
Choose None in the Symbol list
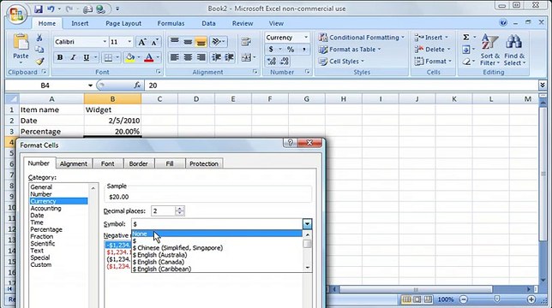click(217, 234)
